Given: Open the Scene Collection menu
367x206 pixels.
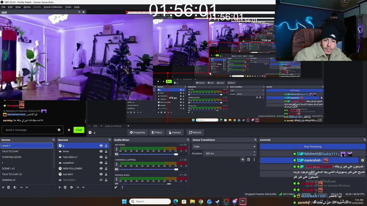Looking at the screenshot, I should [53, 7].
